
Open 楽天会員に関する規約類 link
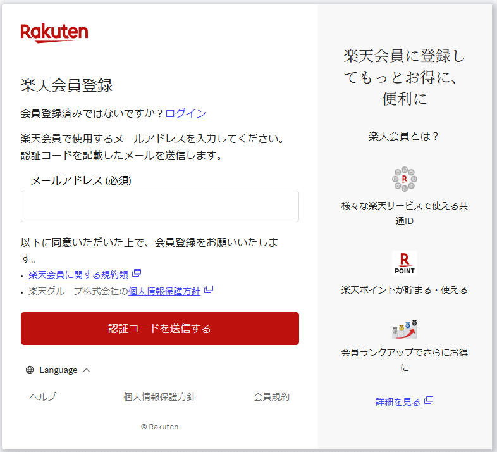[x=78, y=275]
